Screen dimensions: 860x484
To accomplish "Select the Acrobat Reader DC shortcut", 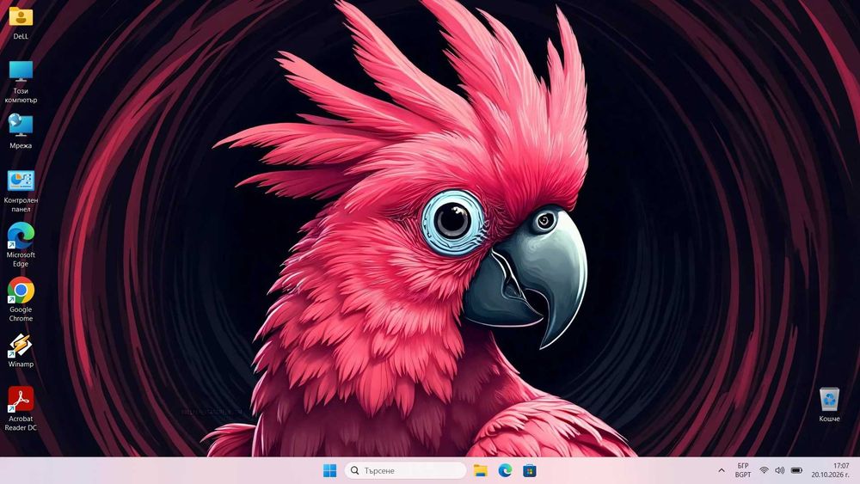I will (21, 408).
